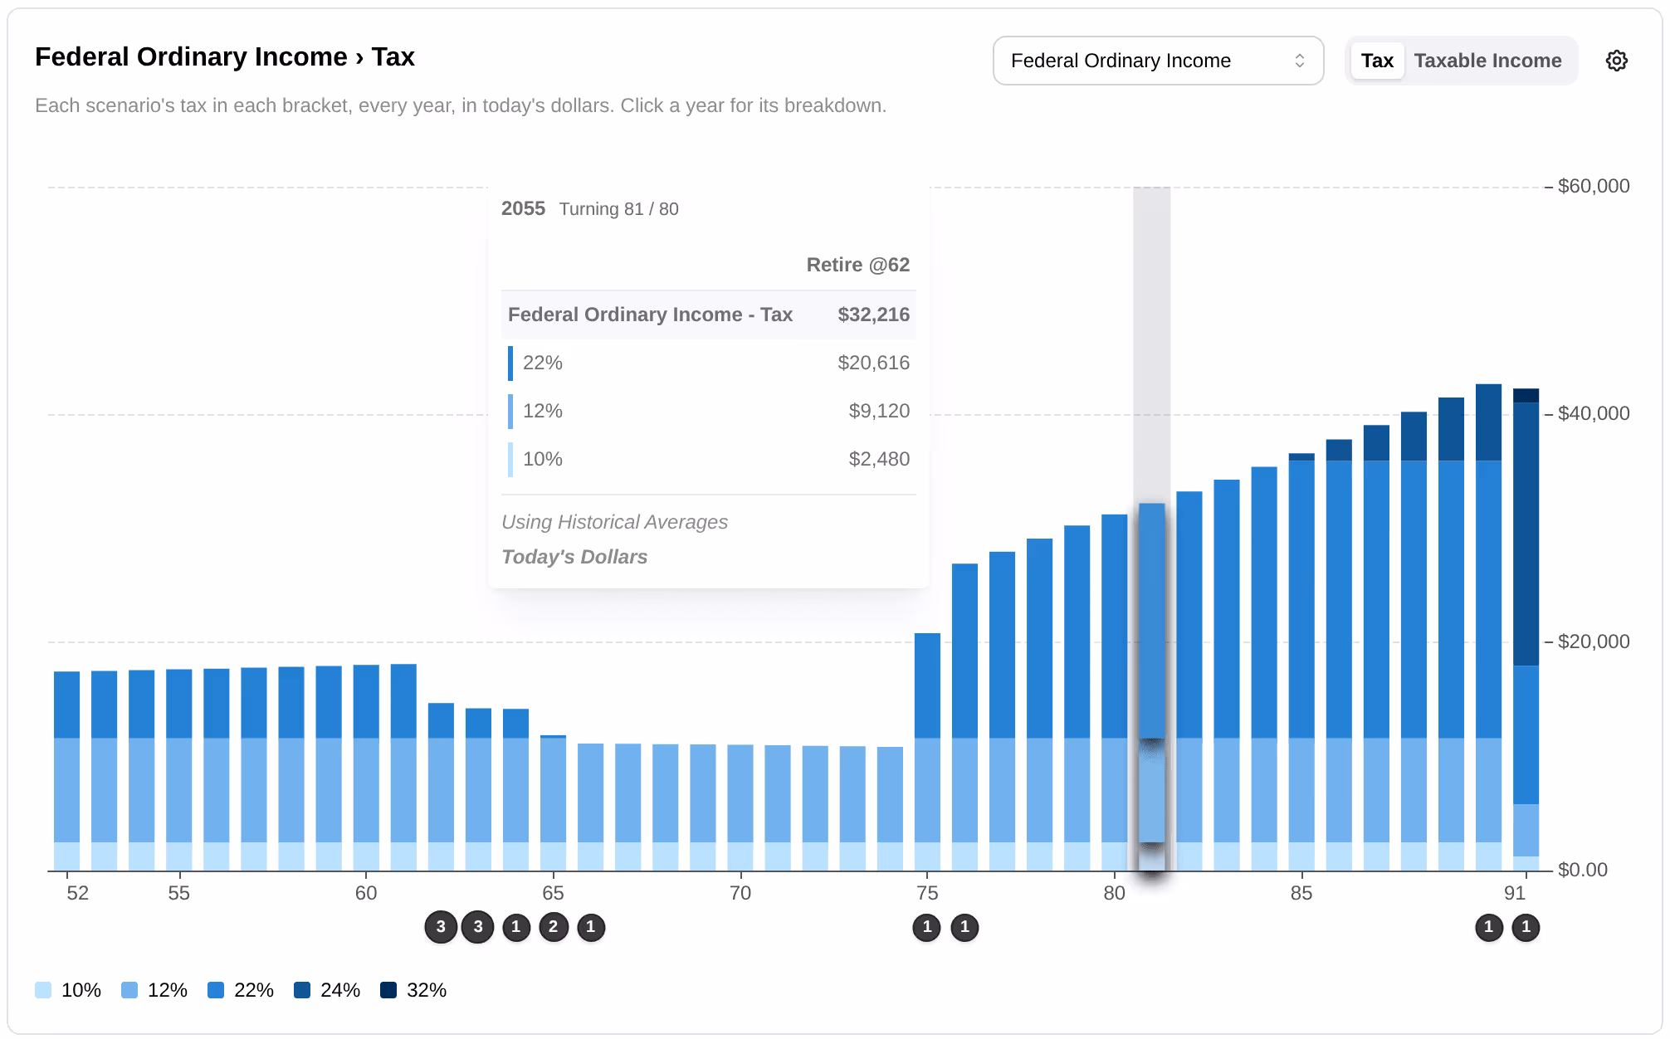Click the bar for age 52
This screenshot has height=1039, width=1670.
[x=67, y=771]
